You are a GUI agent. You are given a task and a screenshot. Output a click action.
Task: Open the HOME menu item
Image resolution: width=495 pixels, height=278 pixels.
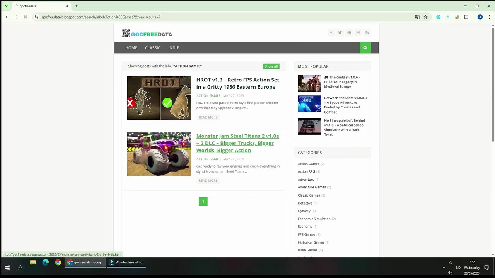coord(131,48)
